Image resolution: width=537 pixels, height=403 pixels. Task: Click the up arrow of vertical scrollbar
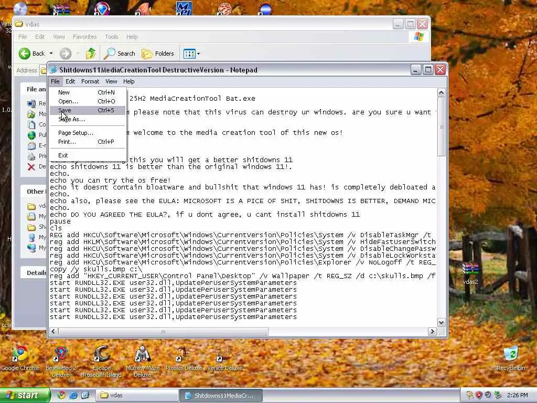pos(441,92)
